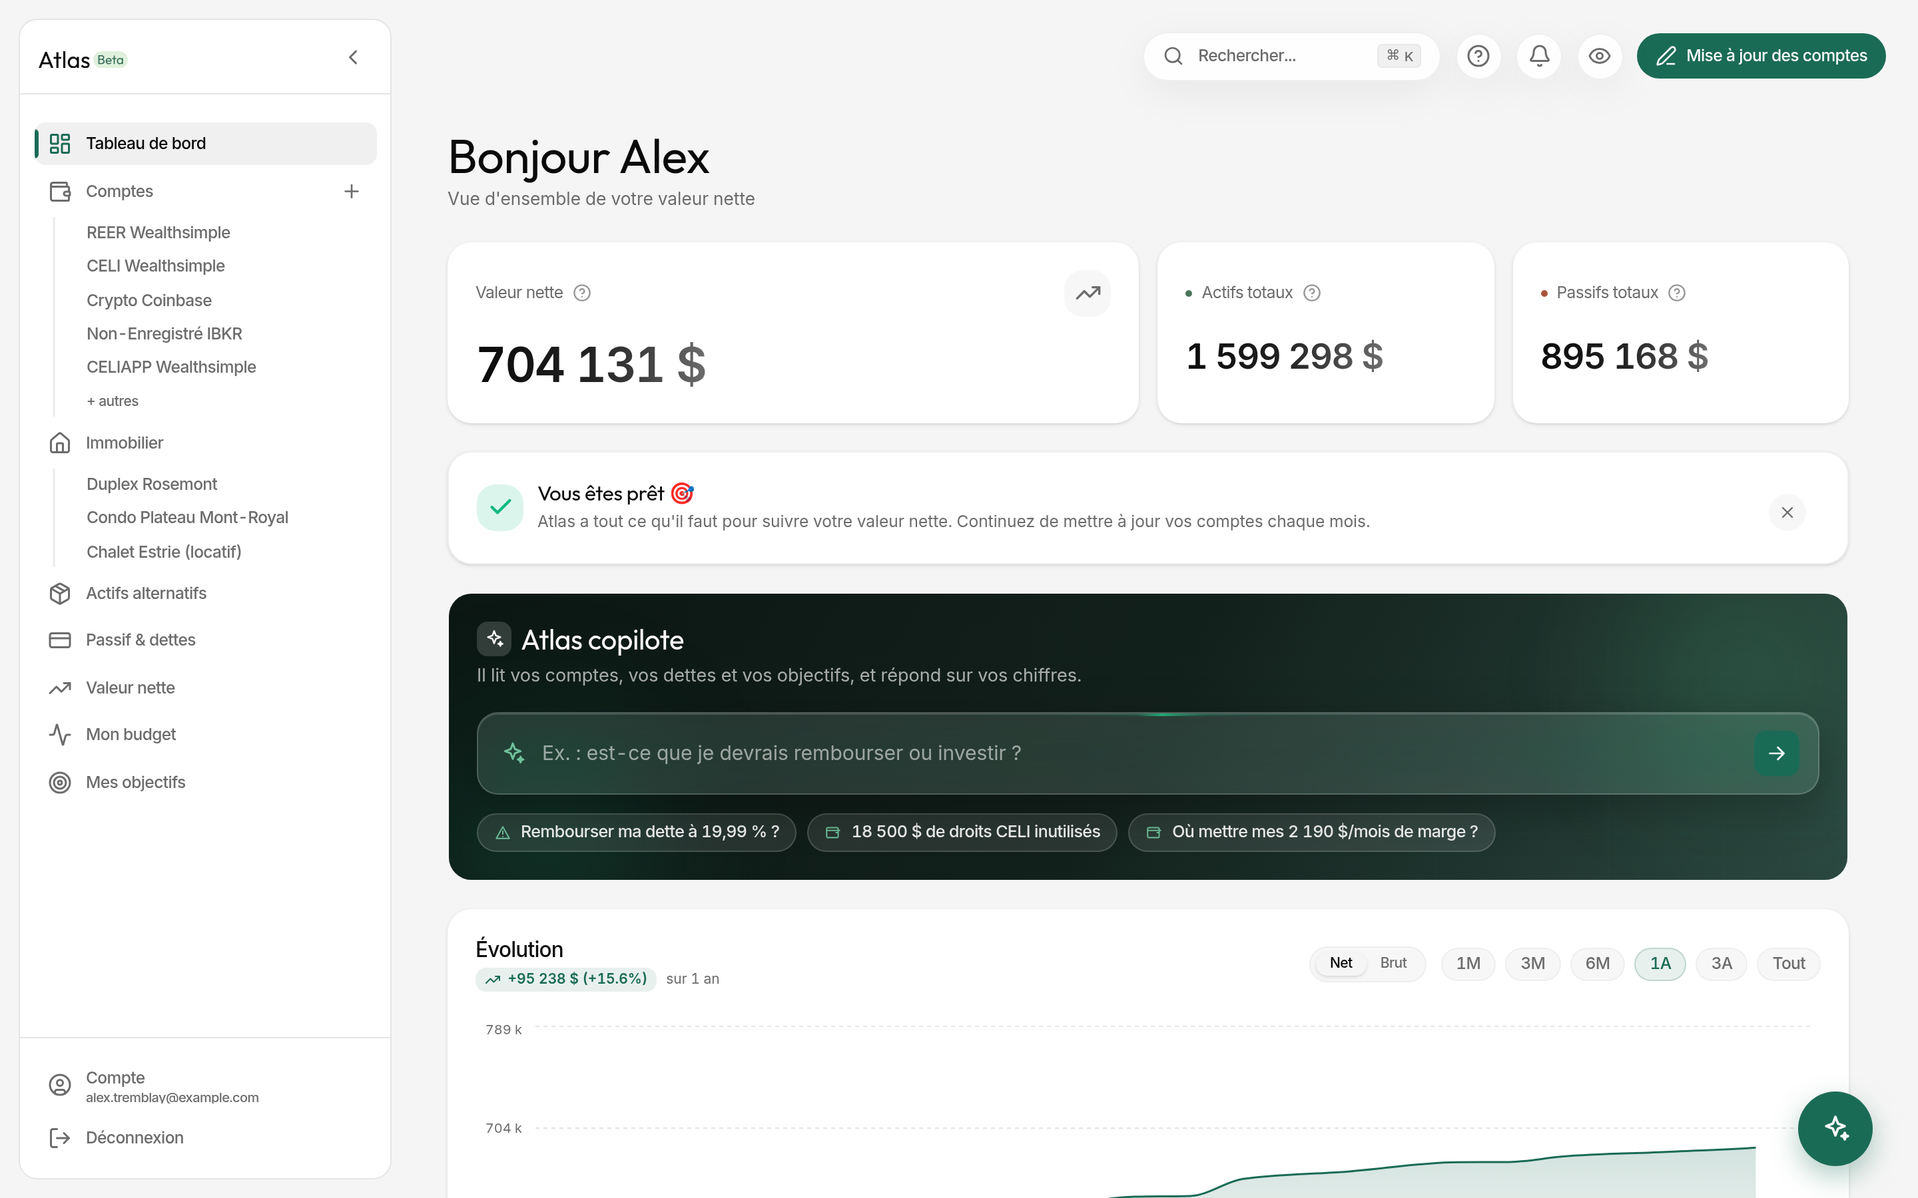The image size is (1918, 1198).
Task: Click the '+95 238 $ (+15.6%)' growth badge
Action: (566, 979)
